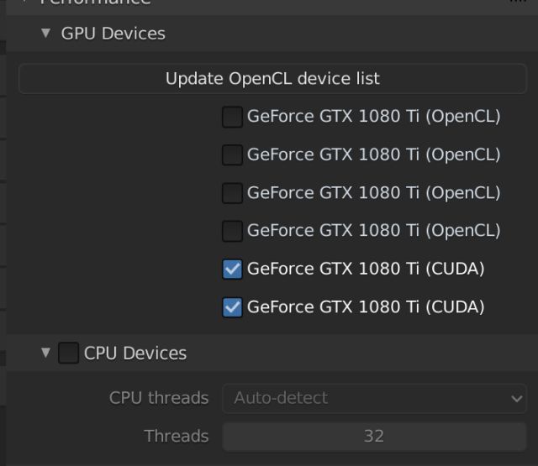Collapse the CPU Devices section triangle
Viewport: 538px width, 466px height.
(x=45, y=353)
